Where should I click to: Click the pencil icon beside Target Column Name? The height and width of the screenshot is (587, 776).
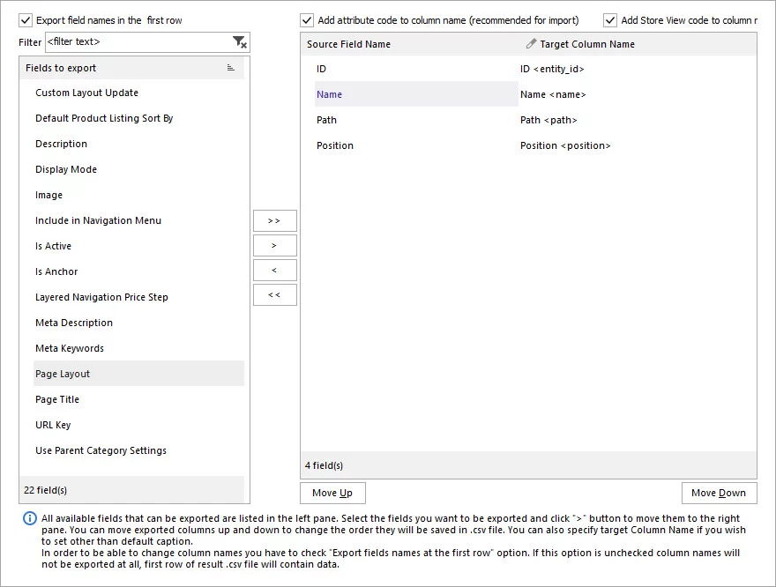point(531,43)
